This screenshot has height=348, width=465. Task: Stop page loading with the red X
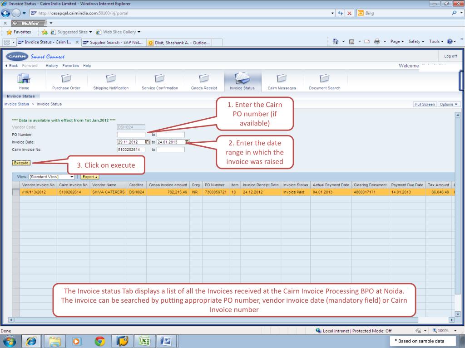pos(350,13)
